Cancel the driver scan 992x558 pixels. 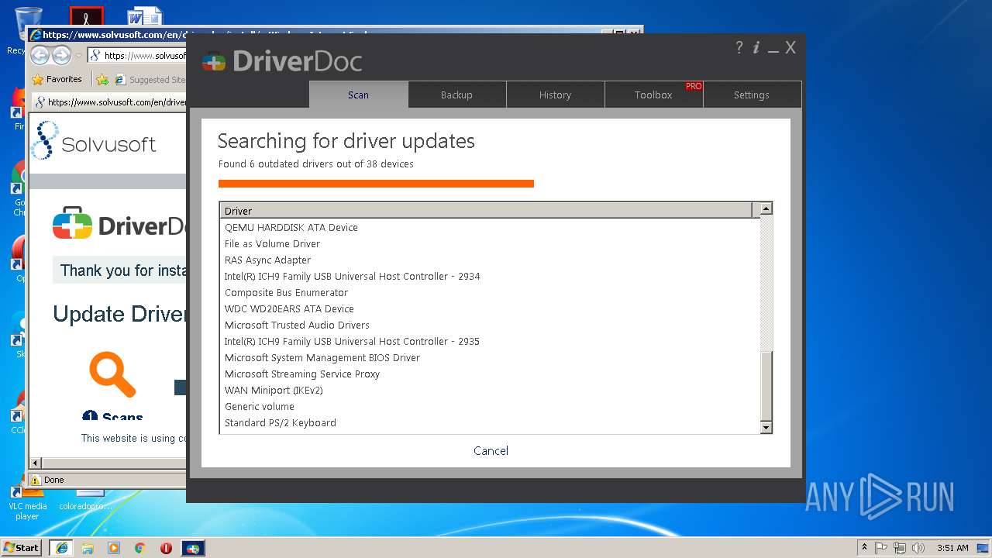click(491, 450)
